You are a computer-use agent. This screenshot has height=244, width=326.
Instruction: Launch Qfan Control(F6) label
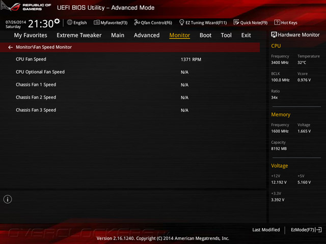(x=156, y=22)
